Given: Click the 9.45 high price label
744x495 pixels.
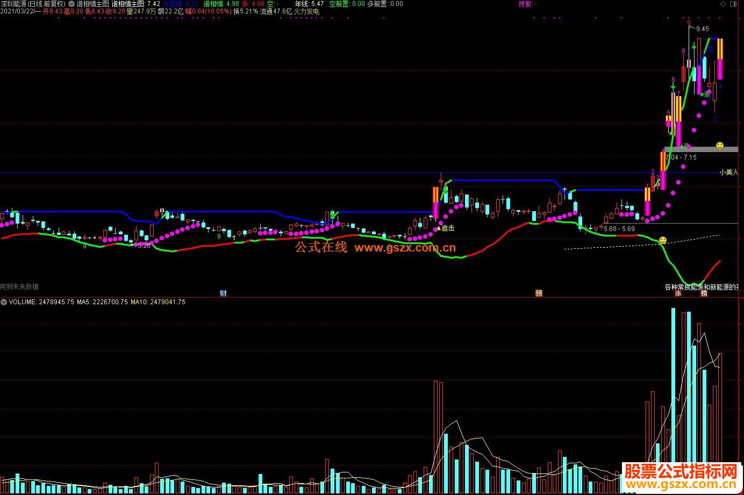Looking at the screenshot, I should (702, 29).
